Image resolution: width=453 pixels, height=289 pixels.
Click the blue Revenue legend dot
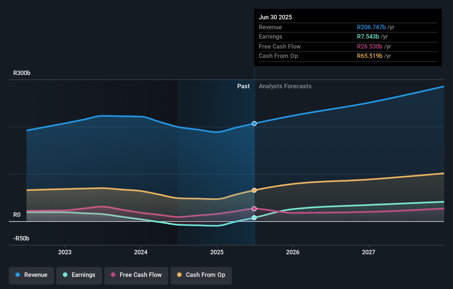(x=18, y=275)
